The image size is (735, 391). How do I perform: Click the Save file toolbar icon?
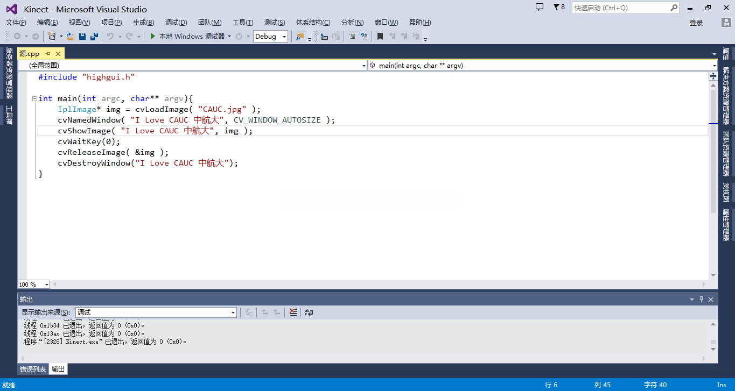click(82, 37)
